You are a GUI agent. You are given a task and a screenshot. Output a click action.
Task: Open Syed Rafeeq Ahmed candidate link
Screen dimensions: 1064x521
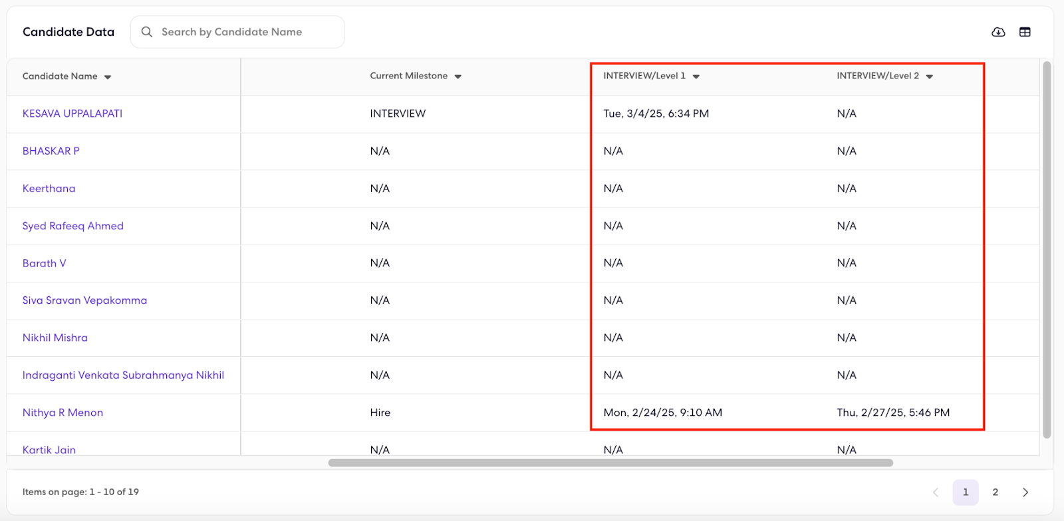coord(73,226)
